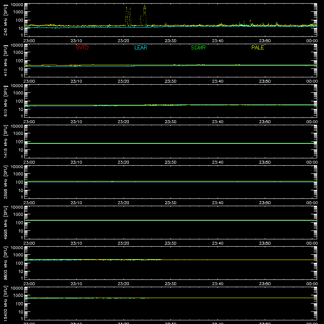Select the green SGMR station label
This screenshot has height=324, width=324.
pos(198,47)
